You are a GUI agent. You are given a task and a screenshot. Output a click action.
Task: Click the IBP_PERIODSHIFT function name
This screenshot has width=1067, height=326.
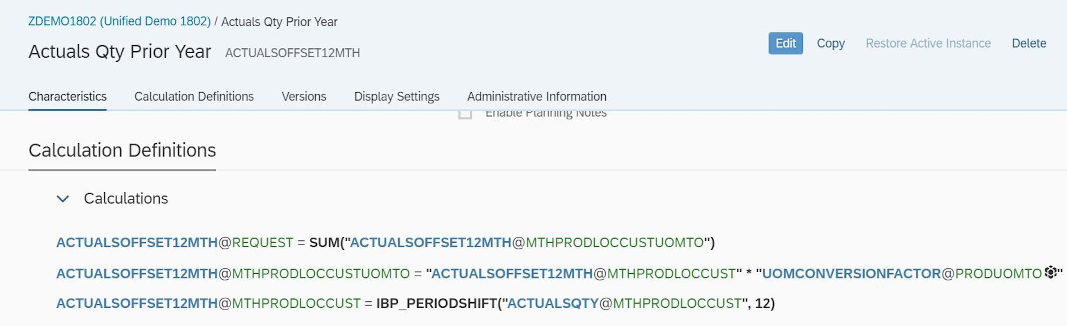pos(436,304)
